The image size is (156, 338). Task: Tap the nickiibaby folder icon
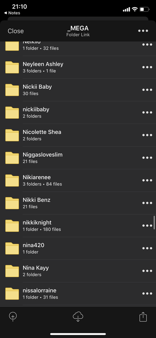click(12, 112)
